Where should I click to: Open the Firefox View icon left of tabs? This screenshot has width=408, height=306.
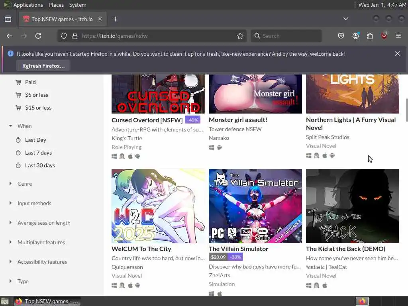8,19
